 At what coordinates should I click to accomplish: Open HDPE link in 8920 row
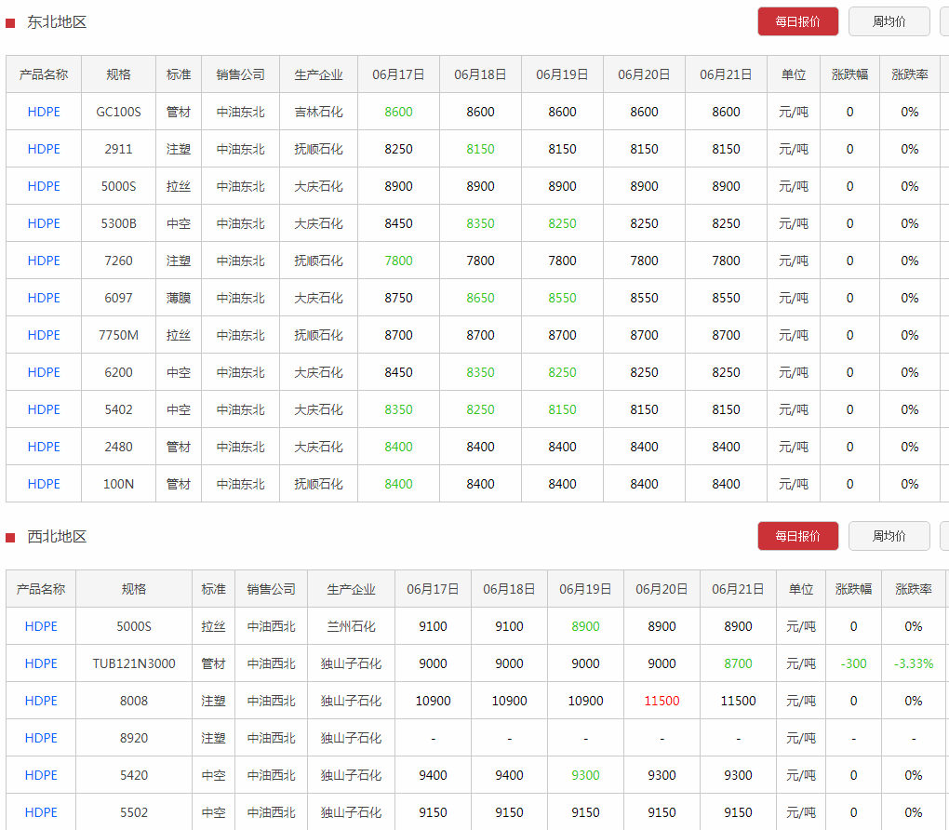pyautogui.click(x=41, y=738)
